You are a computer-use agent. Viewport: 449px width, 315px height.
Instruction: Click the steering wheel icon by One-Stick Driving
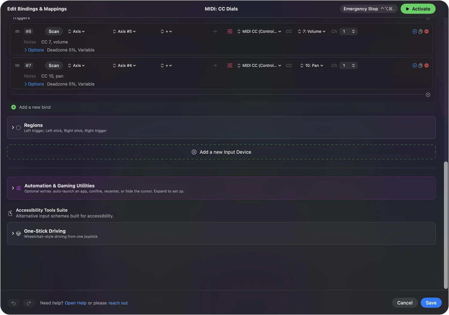tap(19, 233)
